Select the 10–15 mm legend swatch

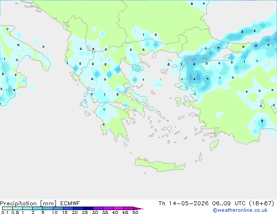(x=58, y=208)
